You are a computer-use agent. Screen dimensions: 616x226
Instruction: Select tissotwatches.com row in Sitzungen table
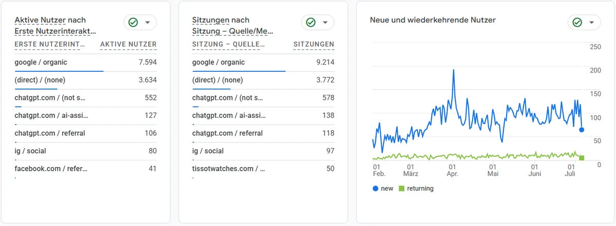pyautogui.click(x=263, y=169)
